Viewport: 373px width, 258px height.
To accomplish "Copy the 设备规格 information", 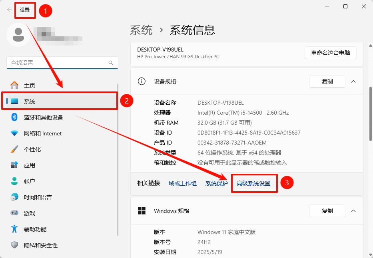I will tap(327, 81).
